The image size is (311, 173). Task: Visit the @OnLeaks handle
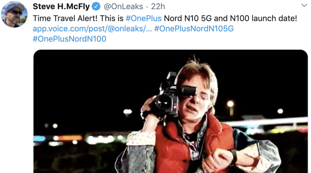coord(124,7)
